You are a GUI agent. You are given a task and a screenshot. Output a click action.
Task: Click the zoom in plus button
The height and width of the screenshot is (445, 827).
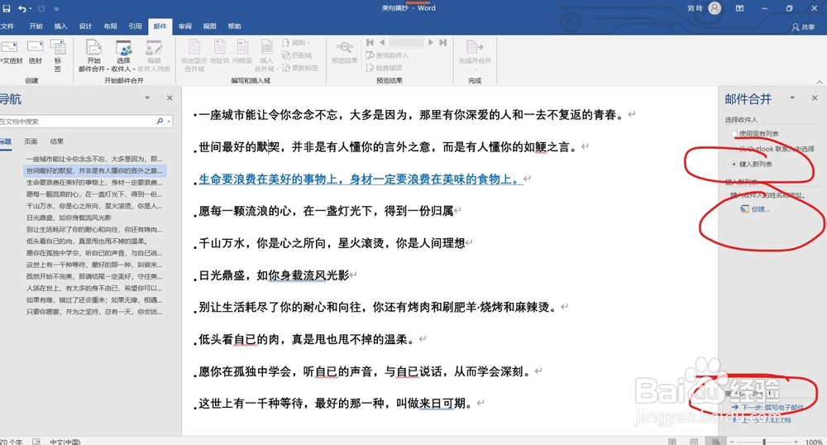[x=796, y=442]
